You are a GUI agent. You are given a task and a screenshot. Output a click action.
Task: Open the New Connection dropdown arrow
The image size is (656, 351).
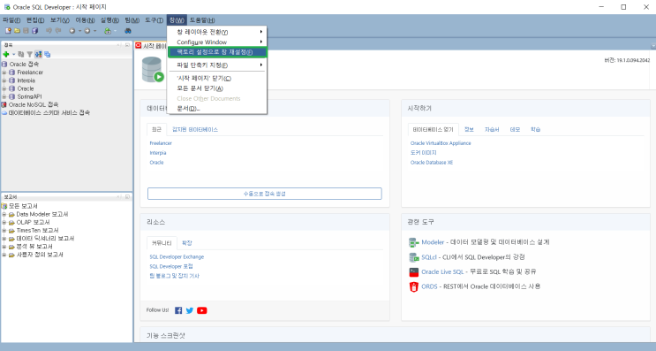coord(13,55)
